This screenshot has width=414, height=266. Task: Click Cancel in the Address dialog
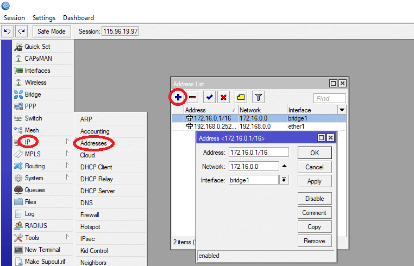click(x=315, y=167)
